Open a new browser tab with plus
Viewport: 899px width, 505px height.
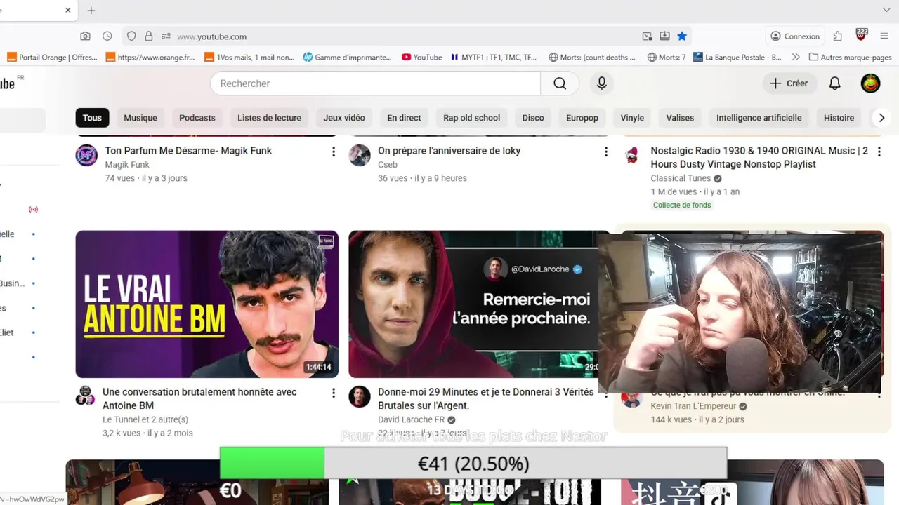[91, 11]
